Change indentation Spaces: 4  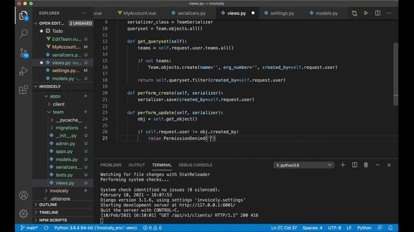[x=312, y=227]
